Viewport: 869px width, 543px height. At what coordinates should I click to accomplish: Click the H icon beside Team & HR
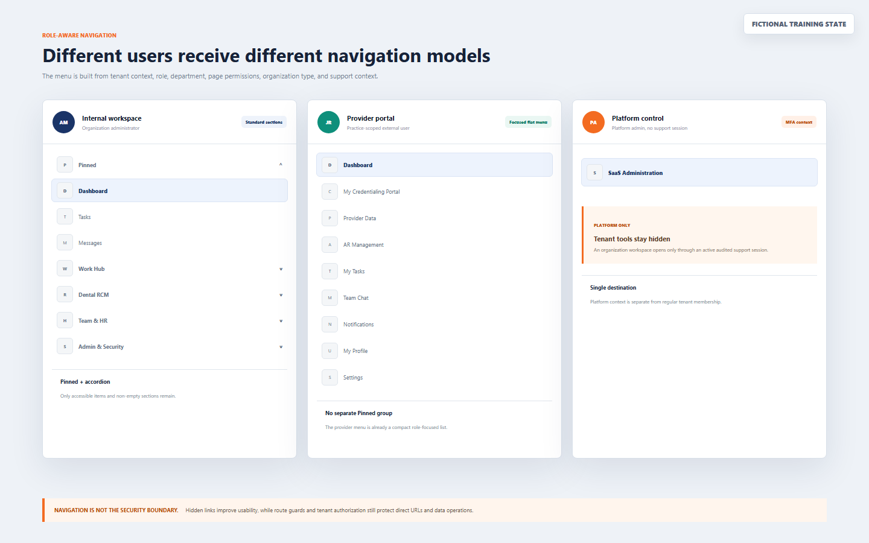(x=65, y=320)
